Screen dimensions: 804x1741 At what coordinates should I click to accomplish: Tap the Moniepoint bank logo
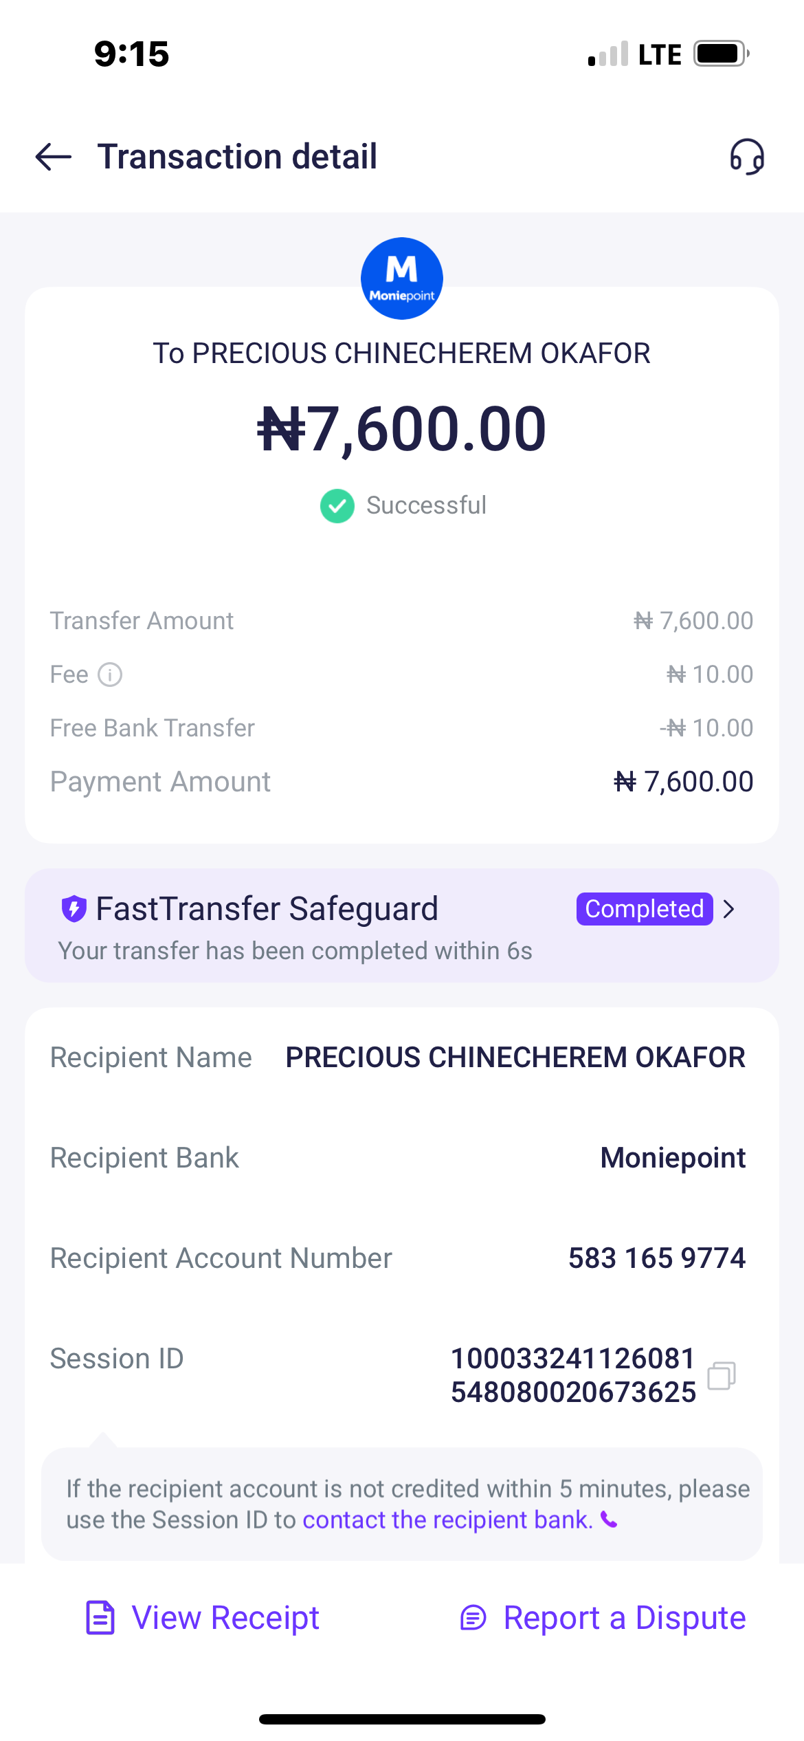[x=402, y=278]
